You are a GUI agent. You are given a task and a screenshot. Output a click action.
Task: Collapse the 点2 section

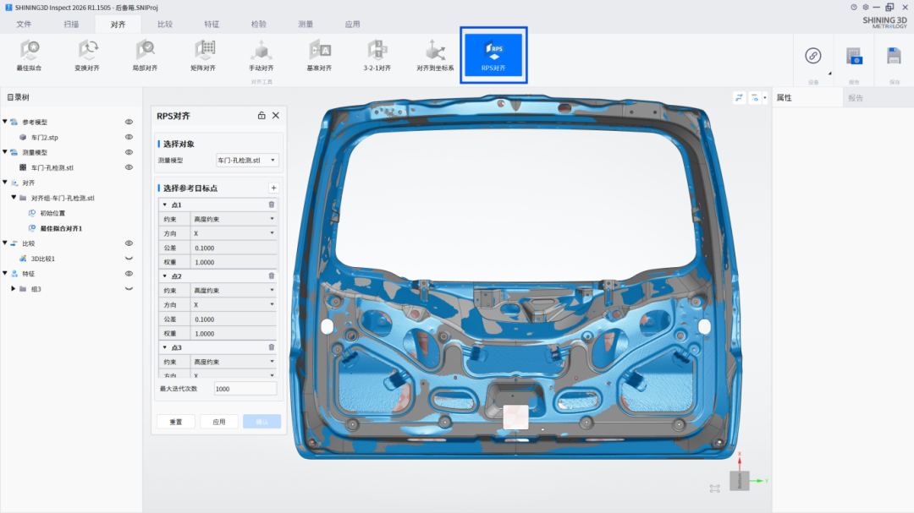coord(165,276)
